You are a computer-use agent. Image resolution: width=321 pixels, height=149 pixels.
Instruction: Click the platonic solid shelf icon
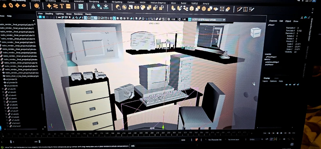[x=37, y=6]
